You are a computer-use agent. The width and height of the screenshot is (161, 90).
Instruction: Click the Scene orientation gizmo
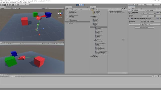[x=60, y=13]
